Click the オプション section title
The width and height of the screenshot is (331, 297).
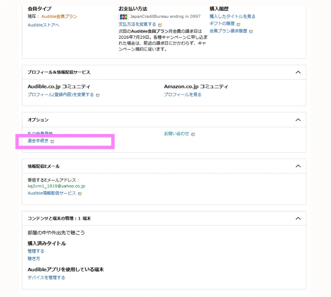click(x=38, y=120)
